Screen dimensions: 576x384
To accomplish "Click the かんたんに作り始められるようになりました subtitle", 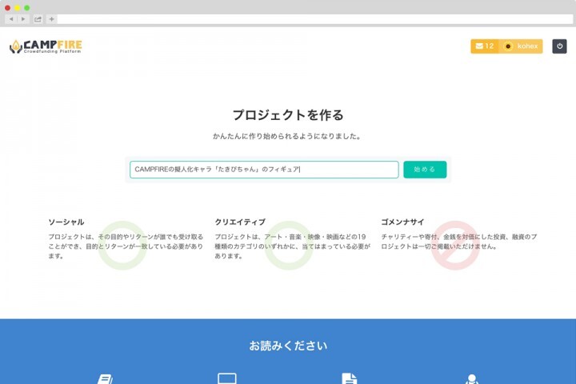I will [287, 136].
